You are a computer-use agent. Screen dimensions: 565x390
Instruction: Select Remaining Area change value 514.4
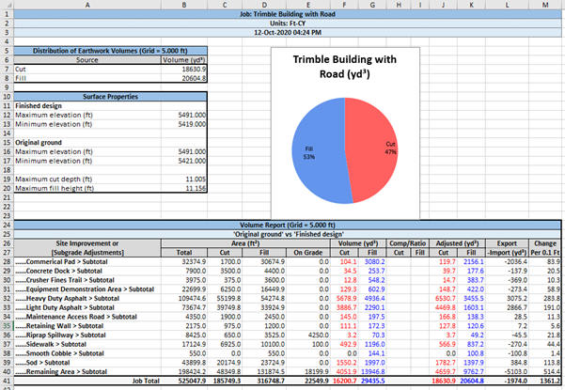(x=545, y=371)
